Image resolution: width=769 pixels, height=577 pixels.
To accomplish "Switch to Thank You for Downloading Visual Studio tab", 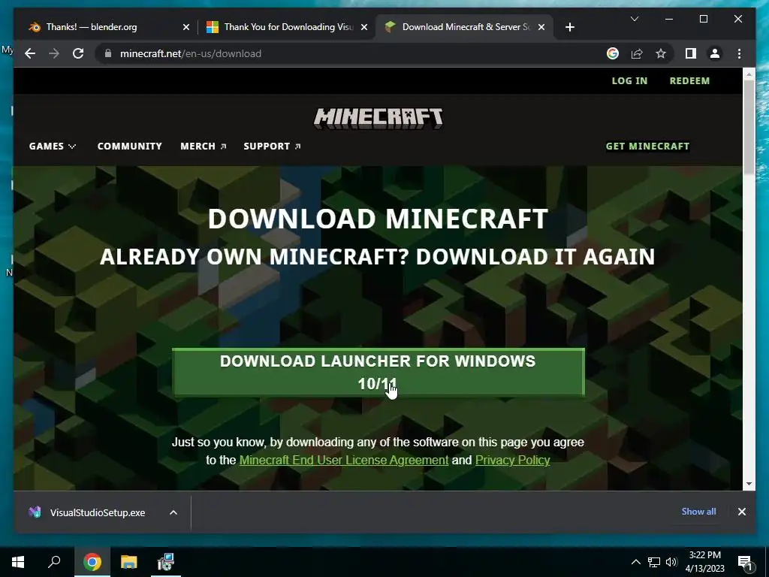I will [286, 27].
